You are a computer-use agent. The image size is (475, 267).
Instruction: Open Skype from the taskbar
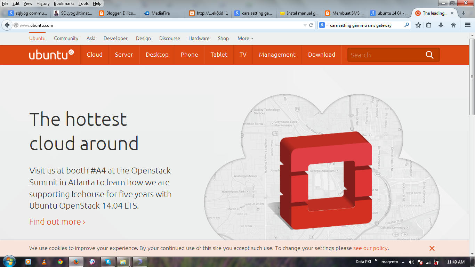108,262
